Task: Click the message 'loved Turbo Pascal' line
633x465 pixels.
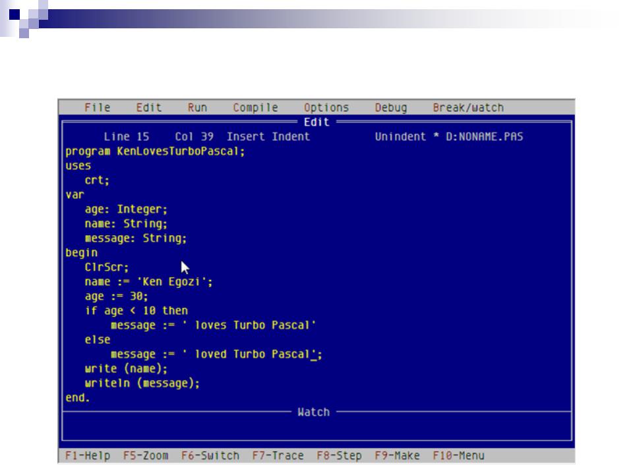Action: pyautogui.click(x=217, y=354)
